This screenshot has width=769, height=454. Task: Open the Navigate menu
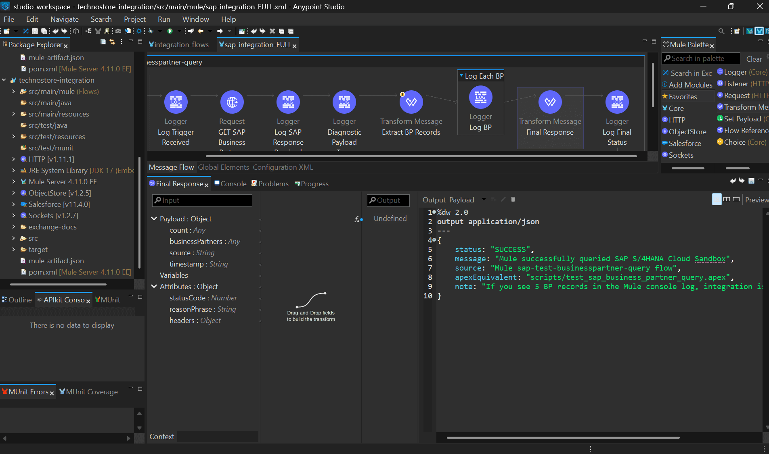65,19
